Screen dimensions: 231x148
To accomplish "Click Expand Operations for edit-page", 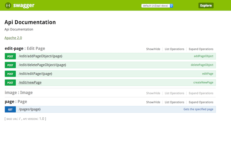I will [x=201, y=49].
